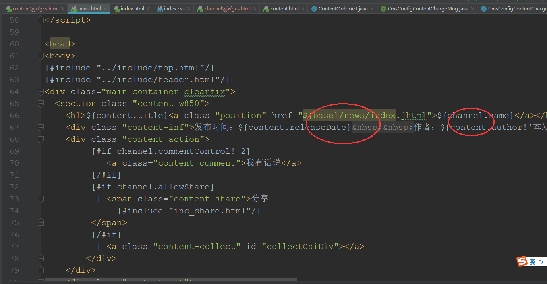Open the CmsConfigContentChargeMng.java tab
The height and width of the screenshot is (284, 547).
coord(427,9)
